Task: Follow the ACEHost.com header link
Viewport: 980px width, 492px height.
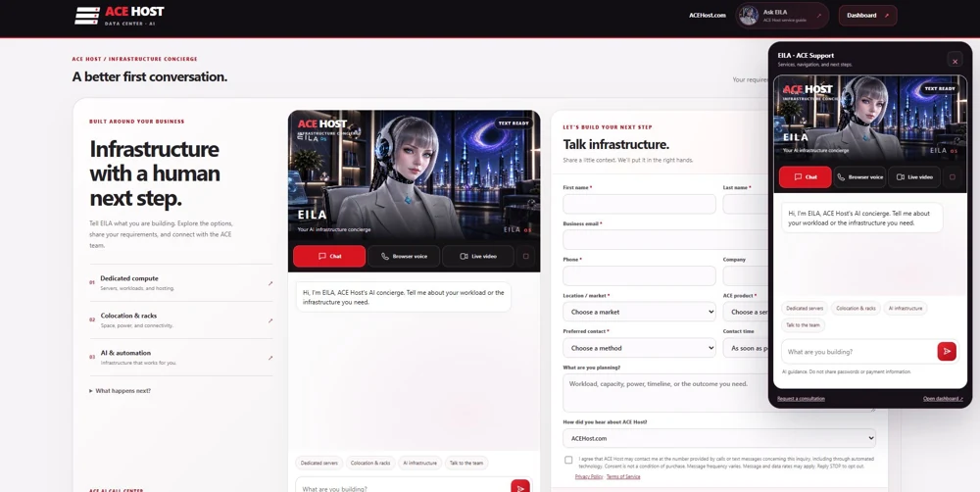Action: click(707, 15)
